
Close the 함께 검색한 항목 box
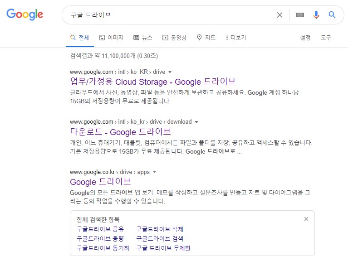(x=306, y=219)
